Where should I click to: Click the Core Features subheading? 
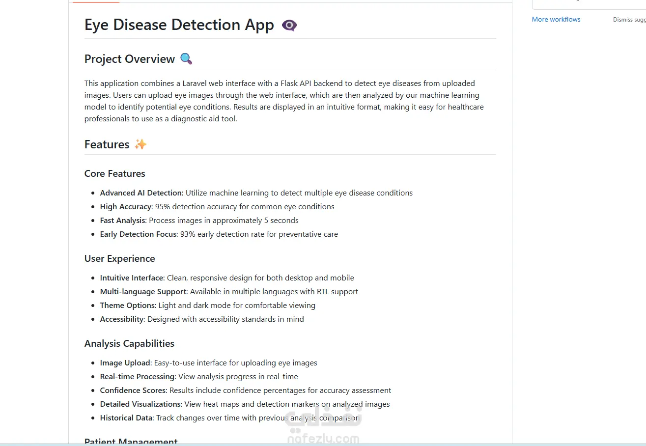pyautogui.click(x=115, y=173)
